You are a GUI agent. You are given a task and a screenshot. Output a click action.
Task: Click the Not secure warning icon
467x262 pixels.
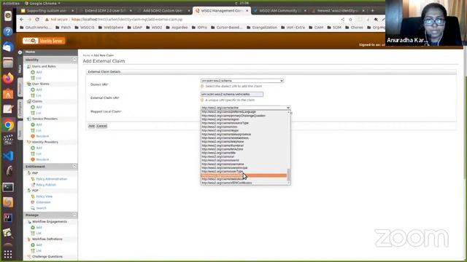(x=47, y=20)
